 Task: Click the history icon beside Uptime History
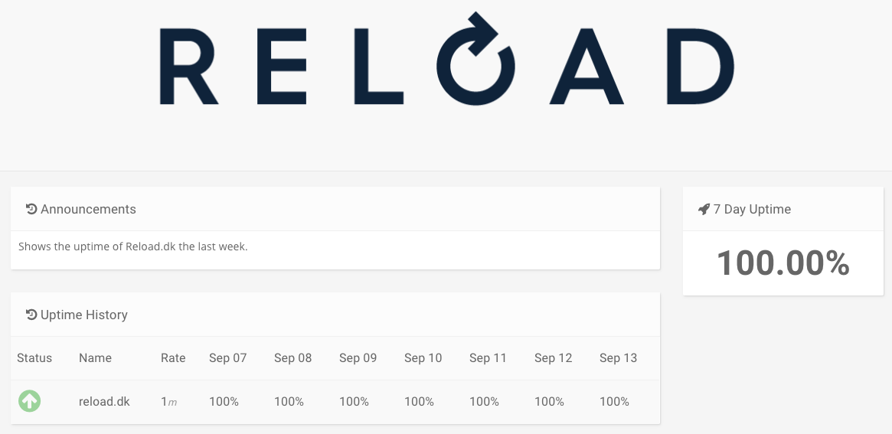click(31, 315)
